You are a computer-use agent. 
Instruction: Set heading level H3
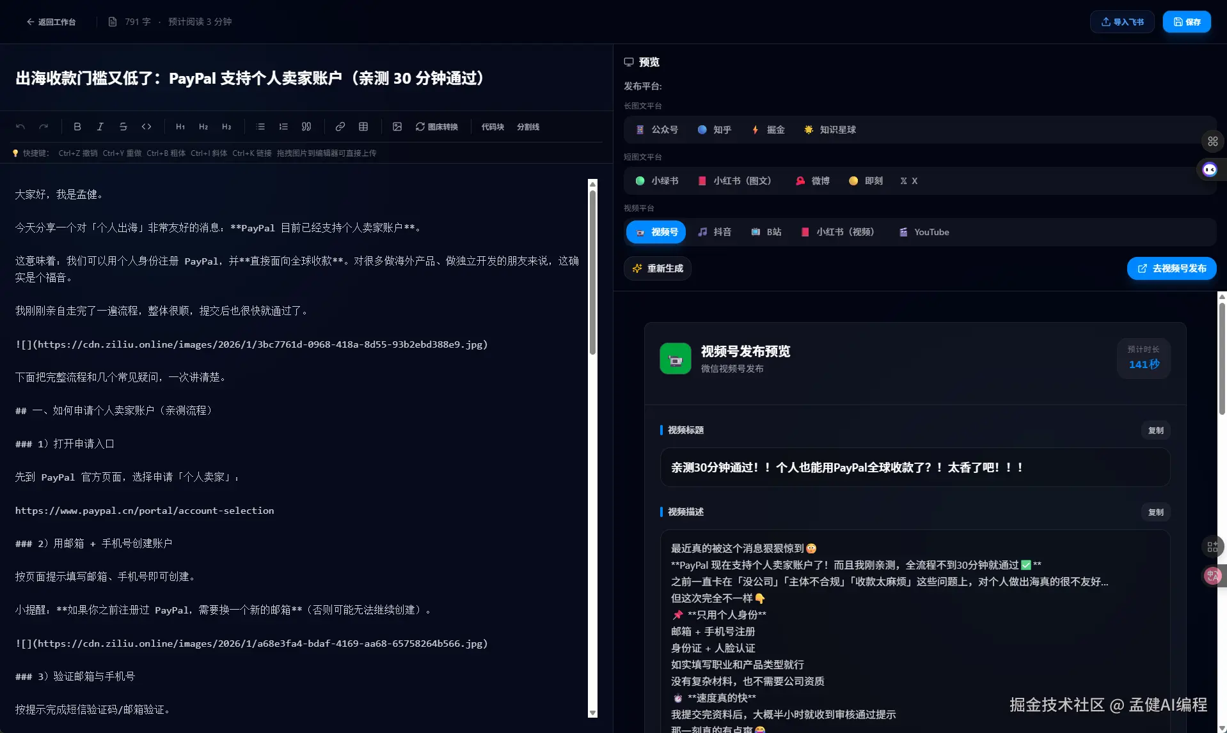[226, 127]
